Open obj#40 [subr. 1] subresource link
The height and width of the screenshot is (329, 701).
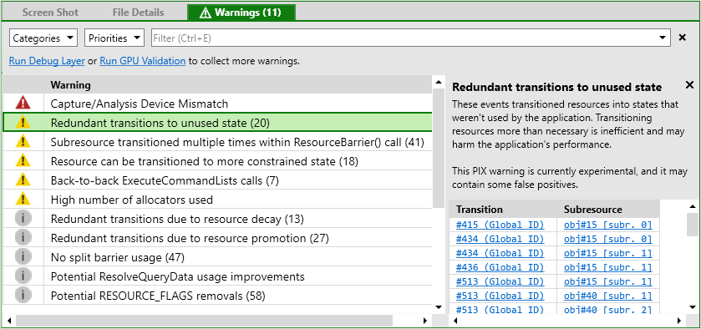(608, 296)
